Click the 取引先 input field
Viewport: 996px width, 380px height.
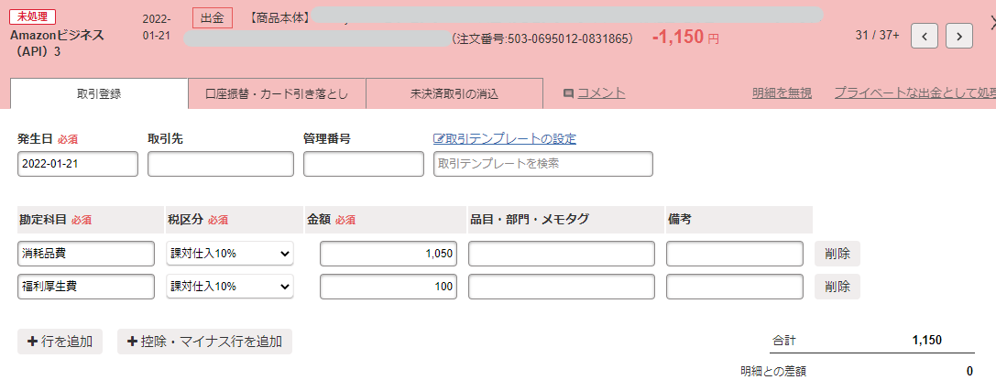(220, 164)
